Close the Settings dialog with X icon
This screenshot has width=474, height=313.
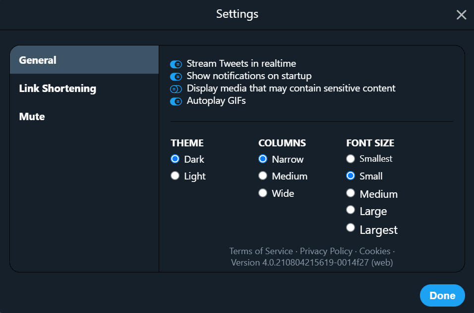pyautogui.click(x=461, y=14)
